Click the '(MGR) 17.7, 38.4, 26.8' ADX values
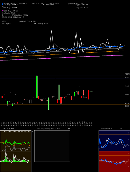The height and width of the screenshot is (172, 130). pos(28,21)
